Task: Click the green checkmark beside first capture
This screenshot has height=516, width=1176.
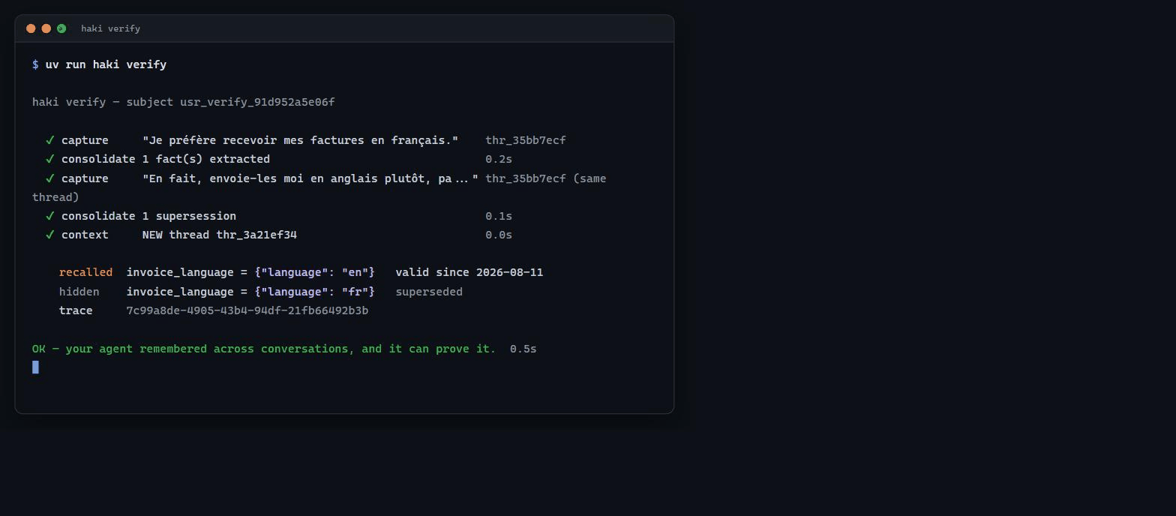Action: click(x=50, y=140)
